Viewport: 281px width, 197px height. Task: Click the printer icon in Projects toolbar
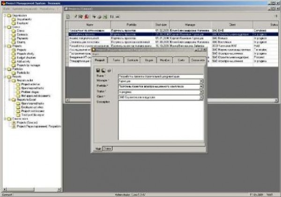point(99,17)
